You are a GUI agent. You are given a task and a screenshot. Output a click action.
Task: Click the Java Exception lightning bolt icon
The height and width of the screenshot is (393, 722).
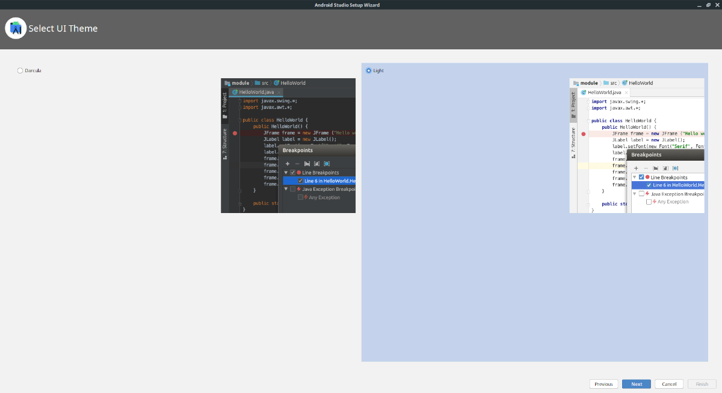click(299, 189)
